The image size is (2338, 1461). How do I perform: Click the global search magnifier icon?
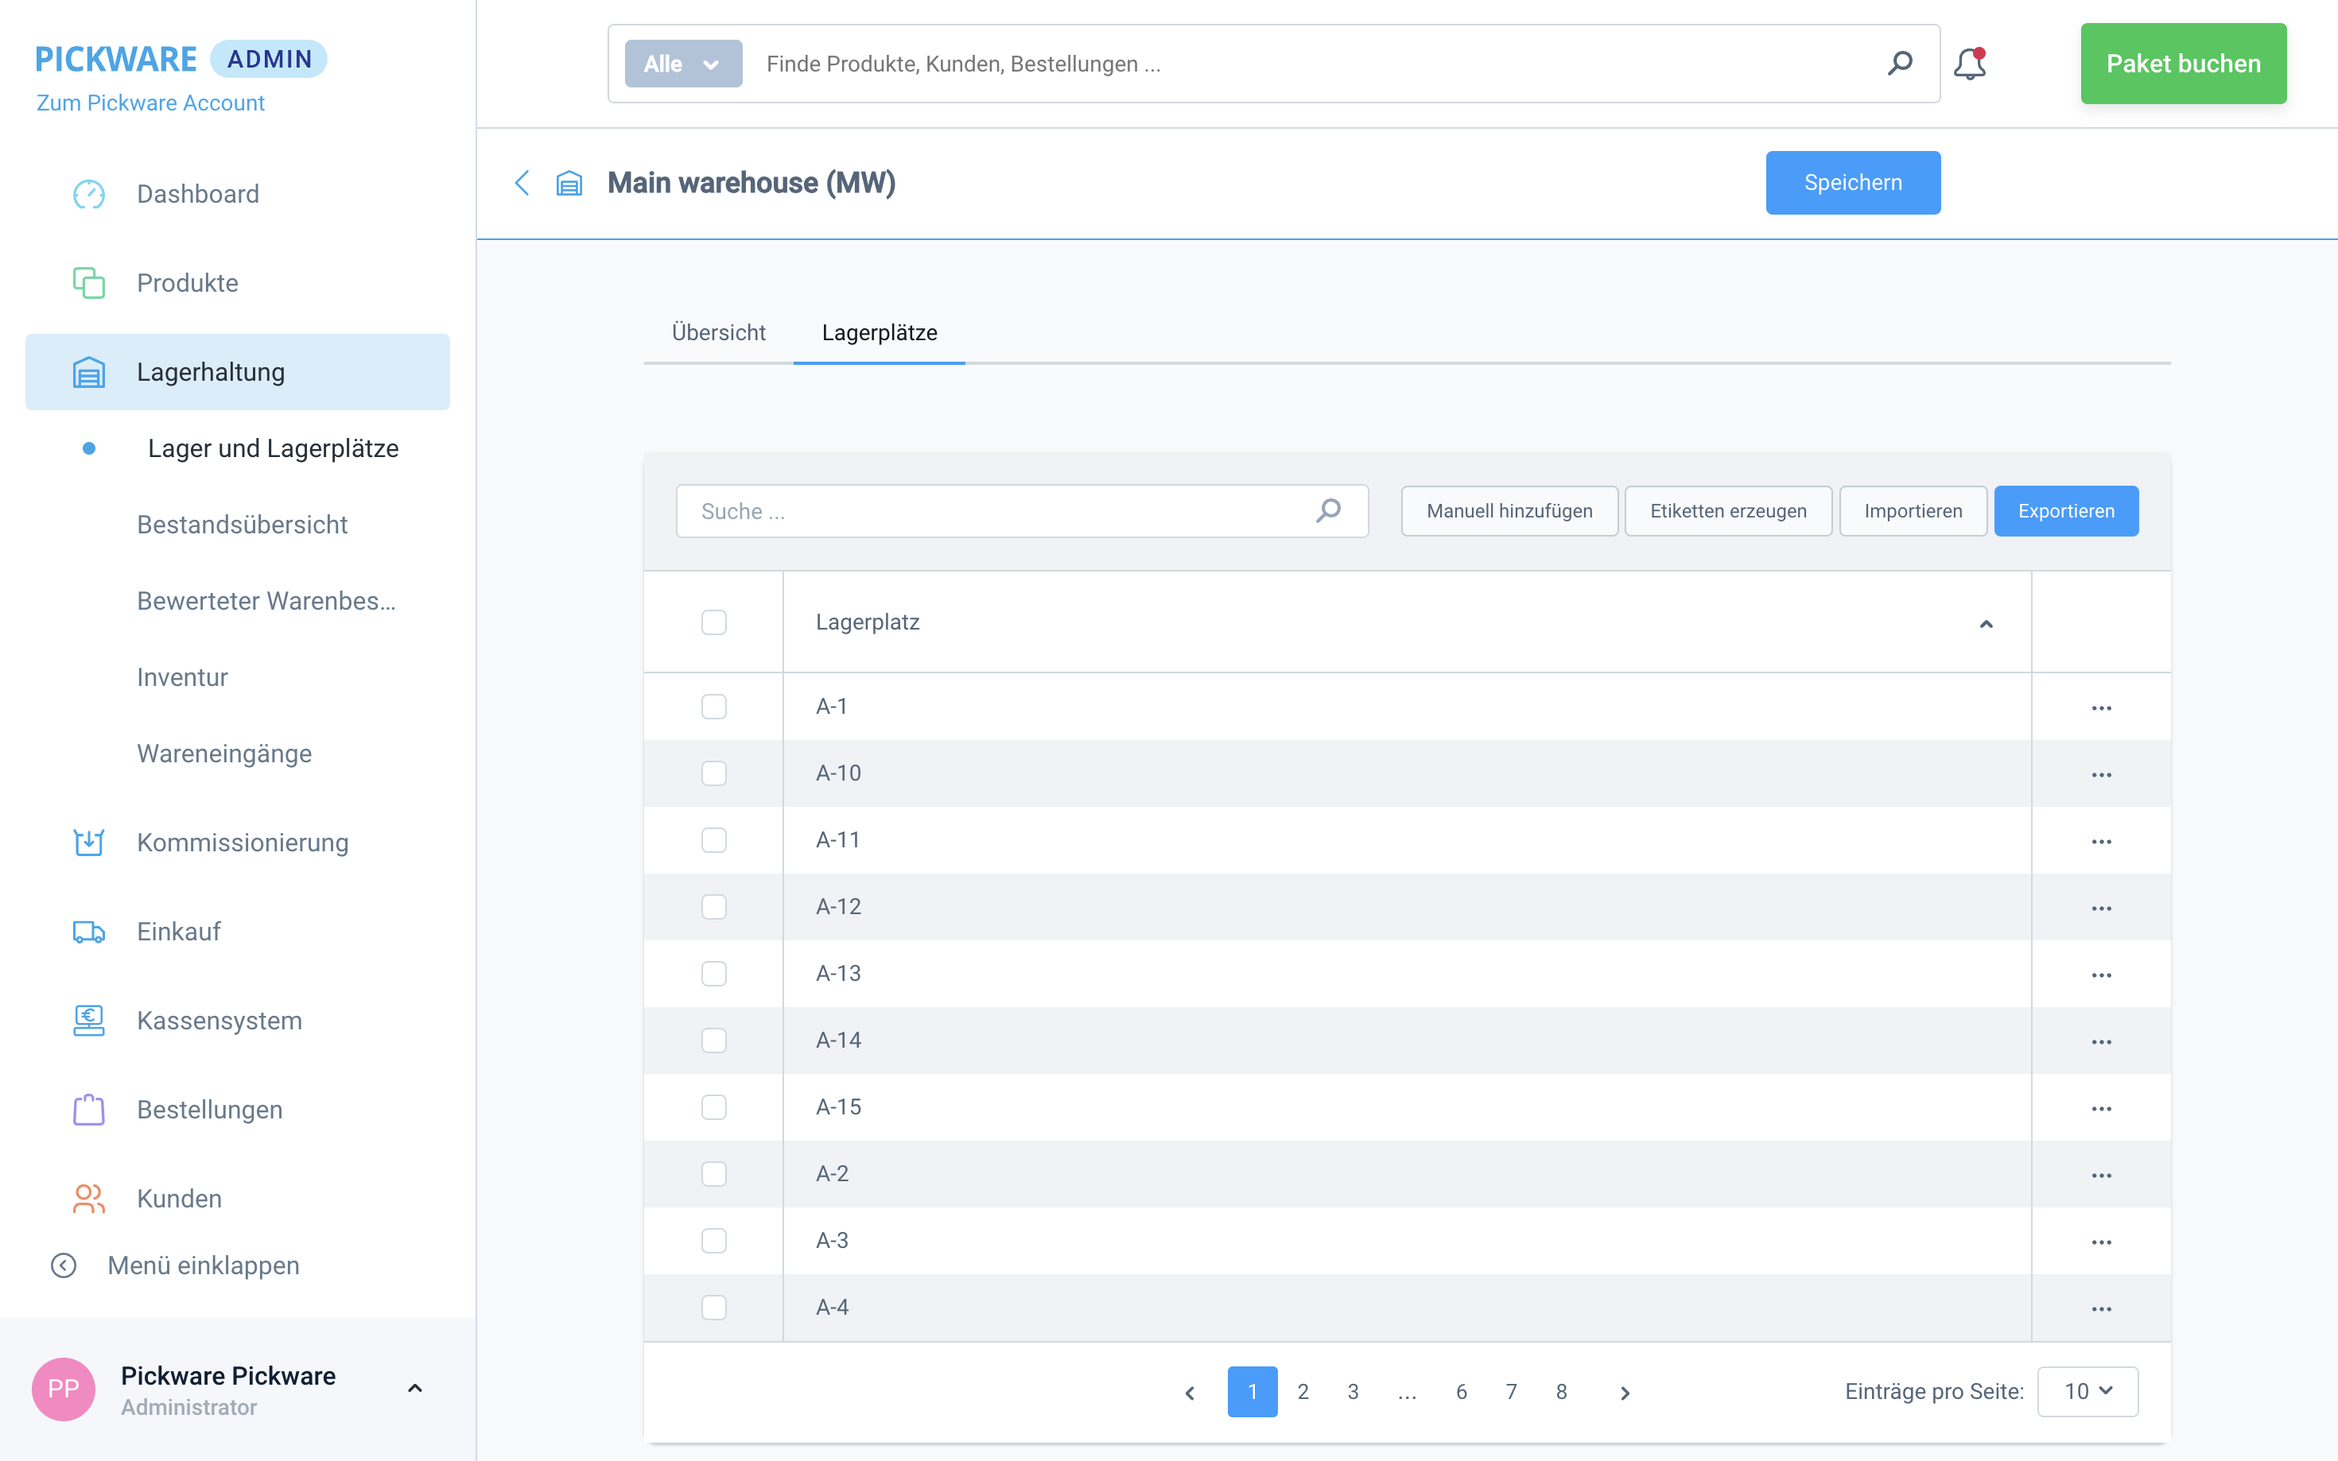point(1899,64)
